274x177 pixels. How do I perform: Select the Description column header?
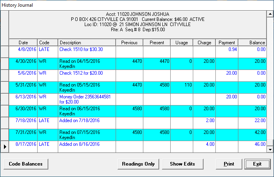pyautogui.click(x=87, y=43)
